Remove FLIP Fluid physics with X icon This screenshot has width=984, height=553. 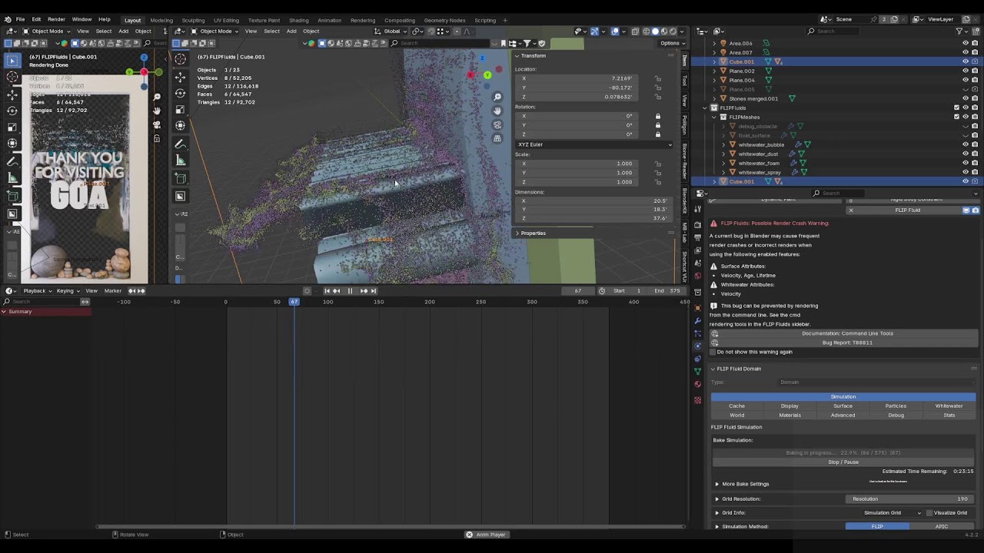(x=850, y=210)
